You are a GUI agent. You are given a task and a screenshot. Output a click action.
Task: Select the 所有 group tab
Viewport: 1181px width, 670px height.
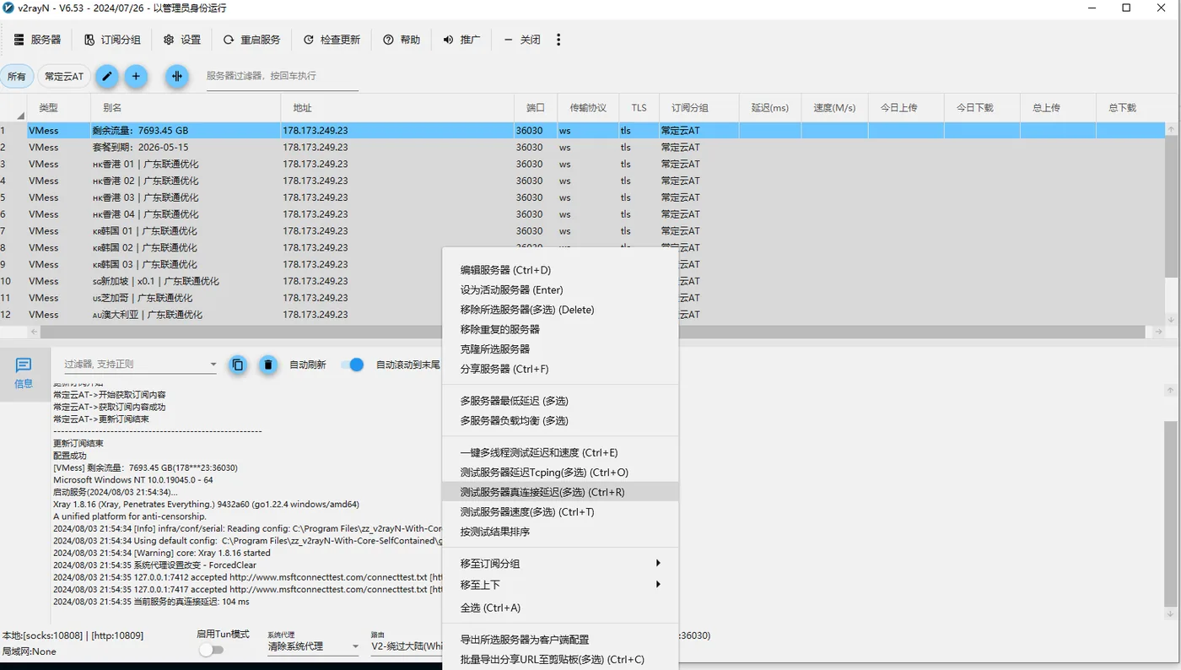click(17, 76)
